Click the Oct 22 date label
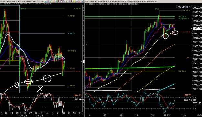This screenshot has height=117, width=202. click(23, 115)
